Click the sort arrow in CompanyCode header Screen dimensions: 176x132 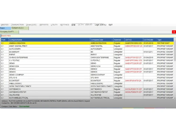coord(112,40)
